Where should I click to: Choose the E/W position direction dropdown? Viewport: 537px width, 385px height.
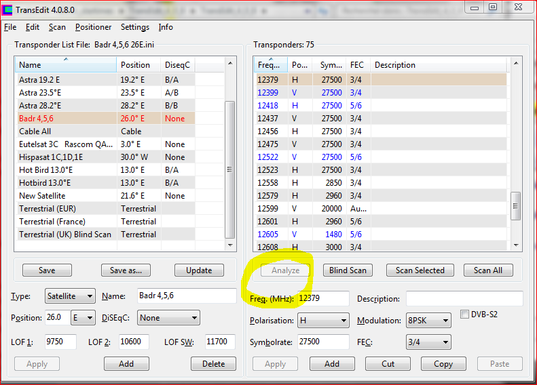pos(84,317)
